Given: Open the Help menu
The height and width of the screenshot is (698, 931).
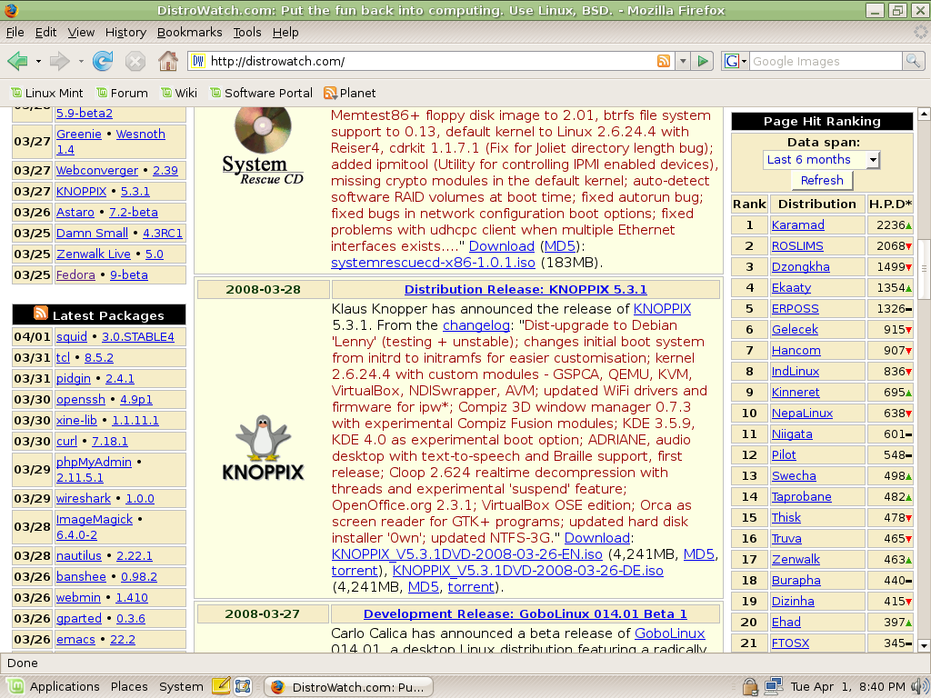Looking at the screenshot, I should click(x=285, y=32).
